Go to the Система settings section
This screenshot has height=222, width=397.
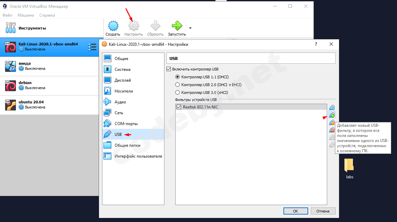[x=133, y=69]
